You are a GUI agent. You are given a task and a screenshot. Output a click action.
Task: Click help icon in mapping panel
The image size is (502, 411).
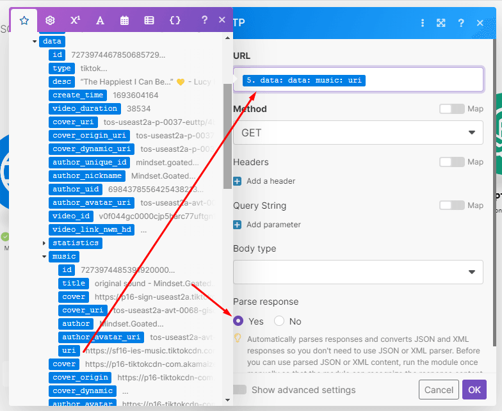click(205, 20)
